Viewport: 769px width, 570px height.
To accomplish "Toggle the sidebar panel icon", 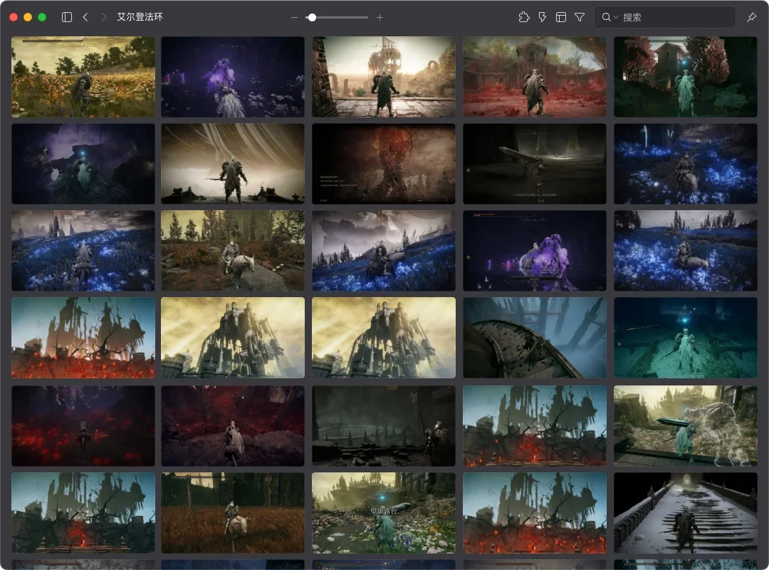I will [67, 17].
